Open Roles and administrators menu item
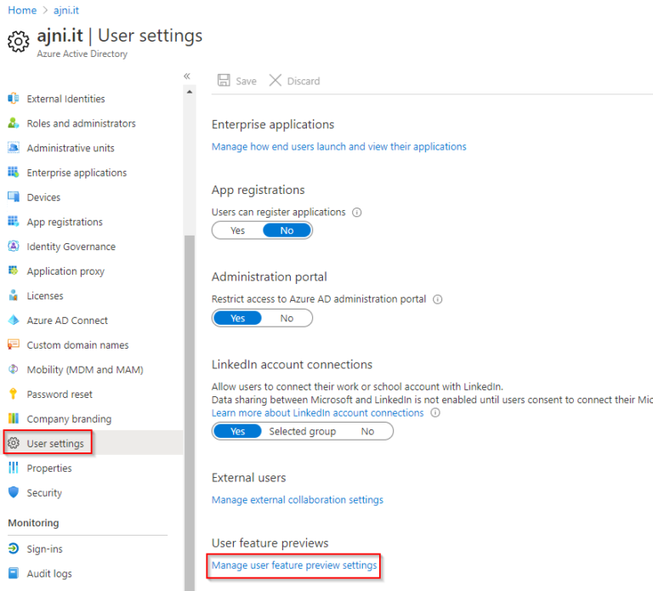The image size is (653, 591). pos(82,123)
